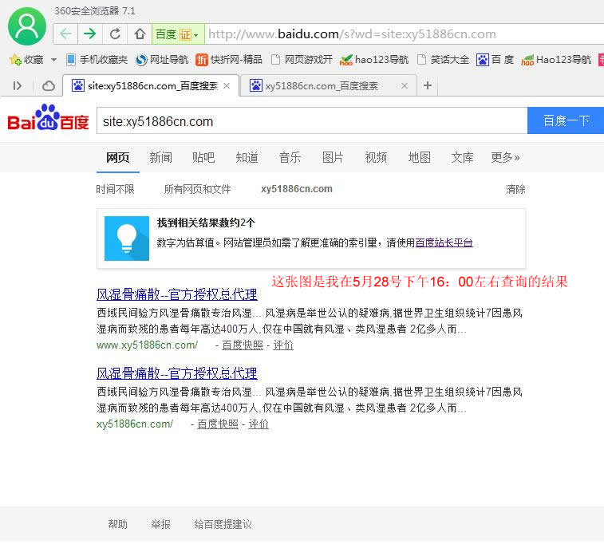Click the cloud icon left of tabs
Viewport: 604px width, 552px height.
click(x=49, y=85)
